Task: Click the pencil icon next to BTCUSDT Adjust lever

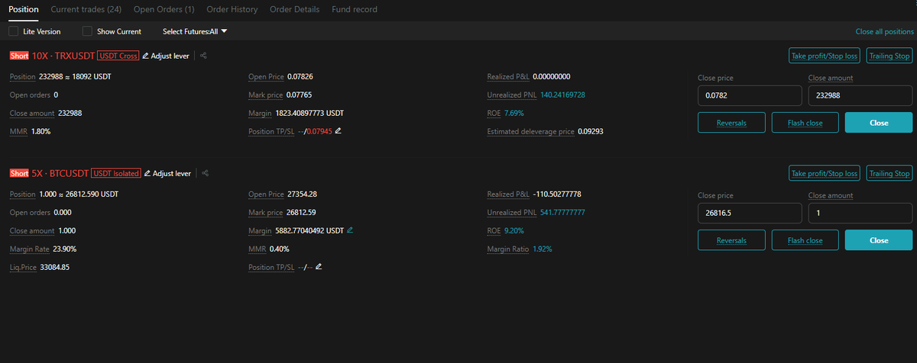Action: coord(147,173)
